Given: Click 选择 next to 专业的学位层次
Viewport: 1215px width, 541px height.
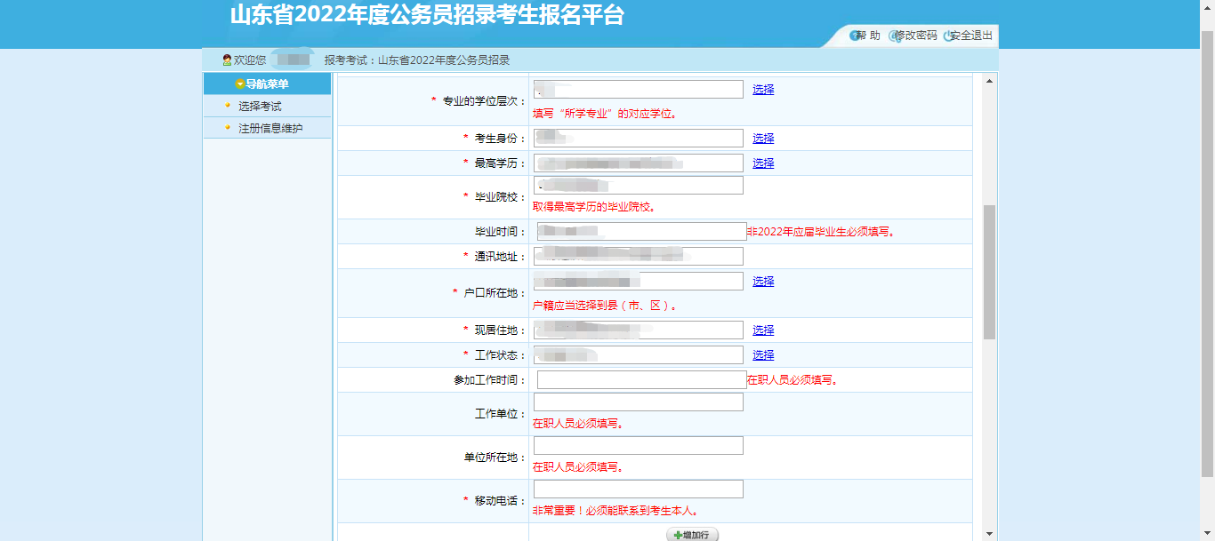Looking at the screenshot, I should click(x=763, y=89).
